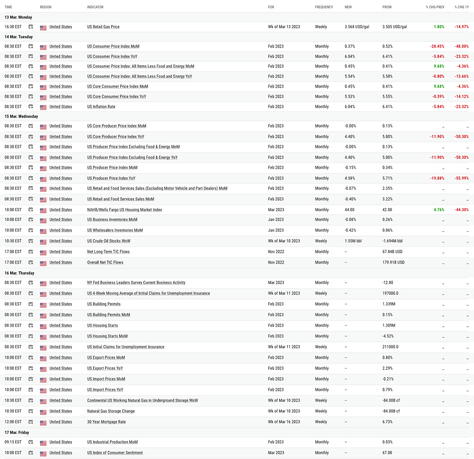Open US Retail Sales Excluding Motor Vehicle and Part Dealers MoM
474x459 pixels.
(157, 188)
